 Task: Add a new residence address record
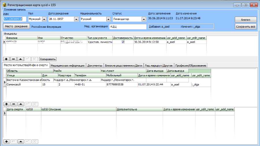pyautogui.click(x=6, y=104)
